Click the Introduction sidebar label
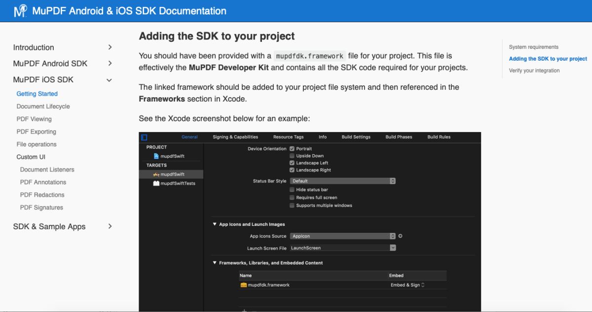 pos(34,47)
